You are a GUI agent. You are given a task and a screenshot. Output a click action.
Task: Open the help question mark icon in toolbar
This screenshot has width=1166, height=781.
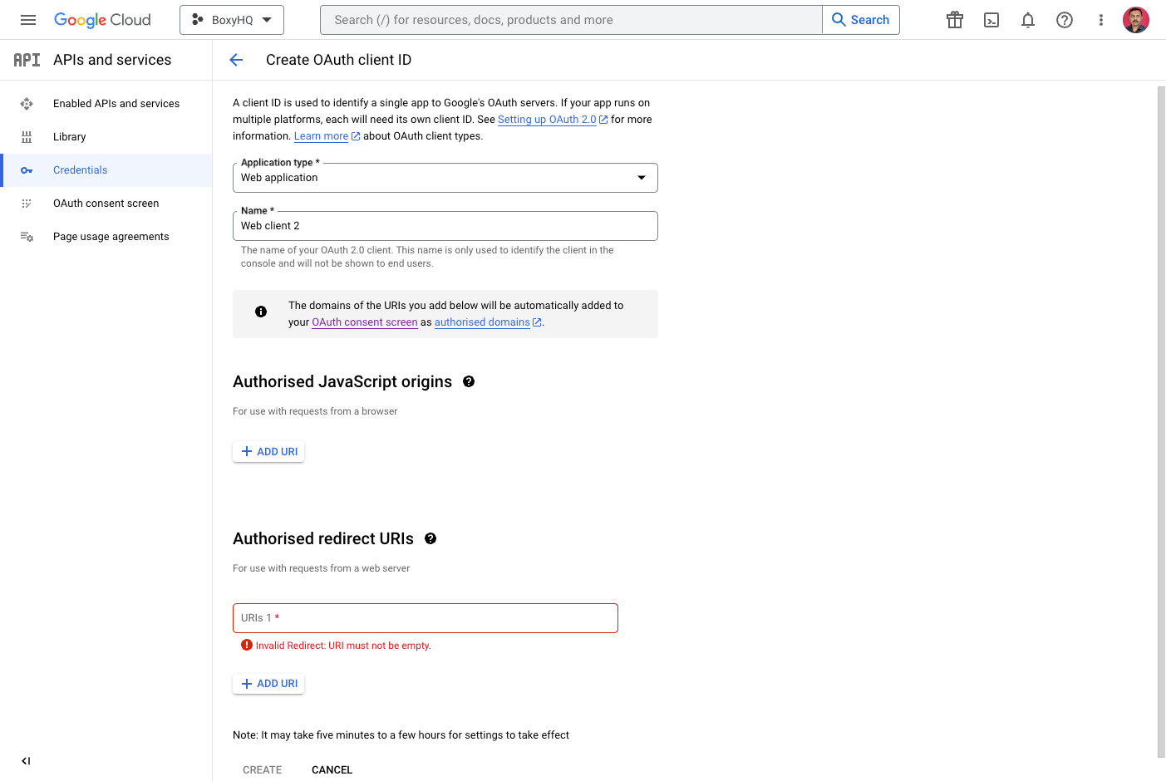point(1065,19)
